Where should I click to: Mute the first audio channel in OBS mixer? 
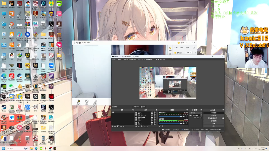pyautogui.click(x=184, y=116)
